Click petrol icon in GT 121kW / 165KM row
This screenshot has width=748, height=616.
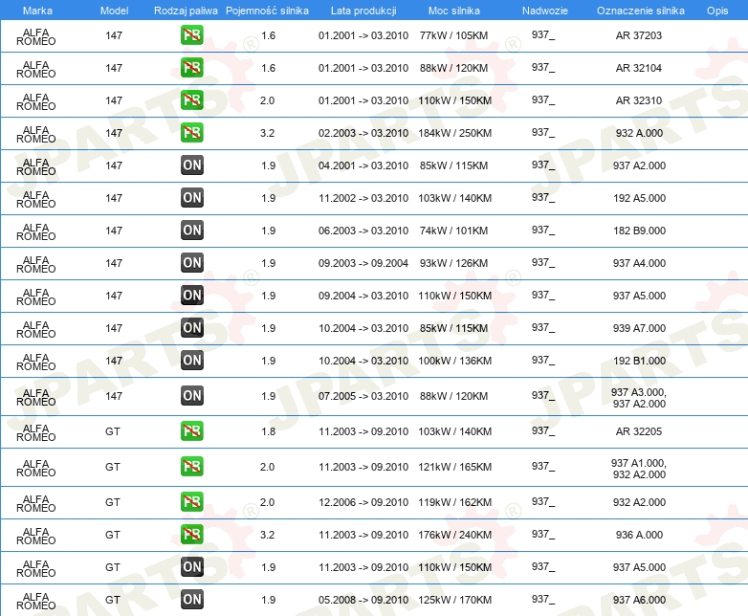[191, 466]
